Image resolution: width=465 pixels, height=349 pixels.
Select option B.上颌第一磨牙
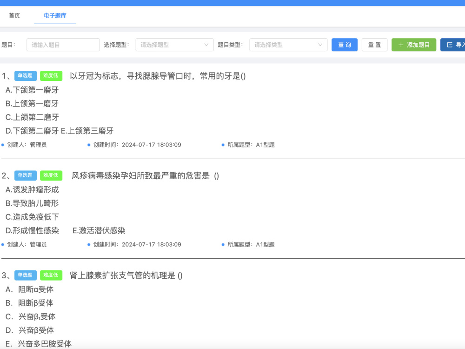pyautogui.click(x=32, y=104)
